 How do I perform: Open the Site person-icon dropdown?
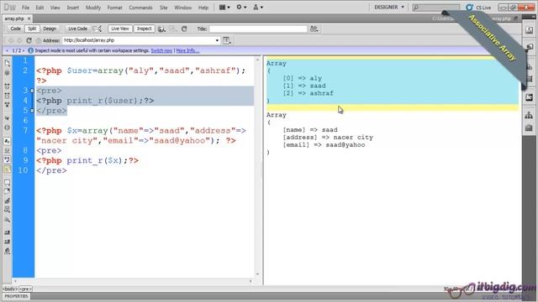[x=258, y=8]
